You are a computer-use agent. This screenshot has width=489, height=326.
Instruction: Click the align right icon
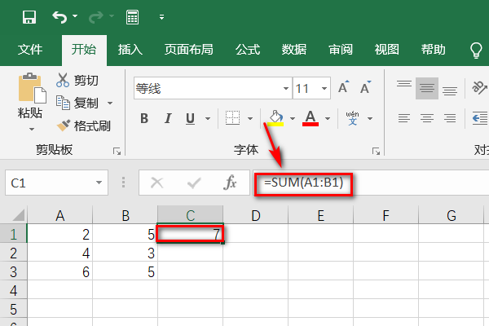pos(450,118)
